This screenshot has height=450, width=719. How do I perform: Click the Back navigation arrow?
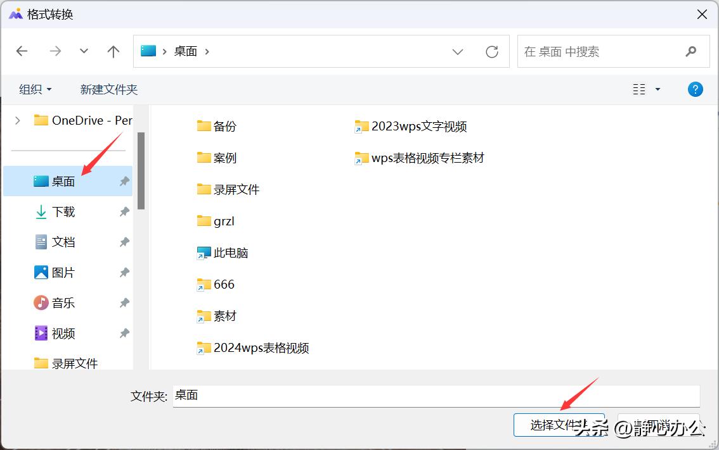coord(22,52)
